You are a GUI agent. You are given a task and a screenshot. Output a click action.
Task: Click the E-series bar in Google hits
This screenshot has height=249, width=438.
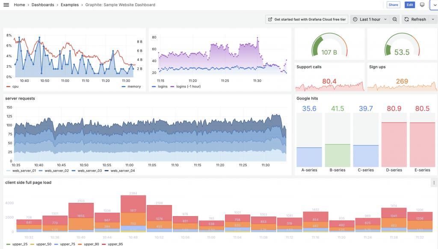(422, 144)
